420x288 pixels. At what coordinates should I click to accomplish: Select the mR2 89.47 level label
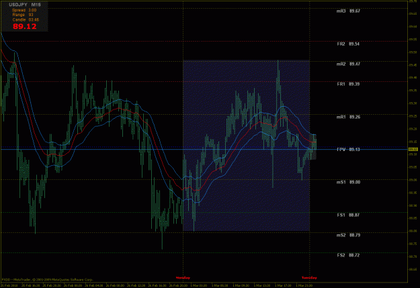(x=348, y=64)
